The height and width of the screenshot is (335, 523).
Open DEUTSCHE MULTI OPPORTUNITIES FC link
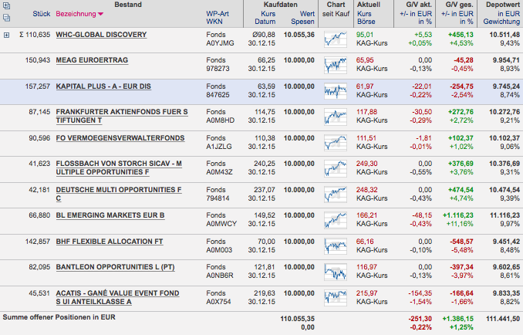pos(119,194)
